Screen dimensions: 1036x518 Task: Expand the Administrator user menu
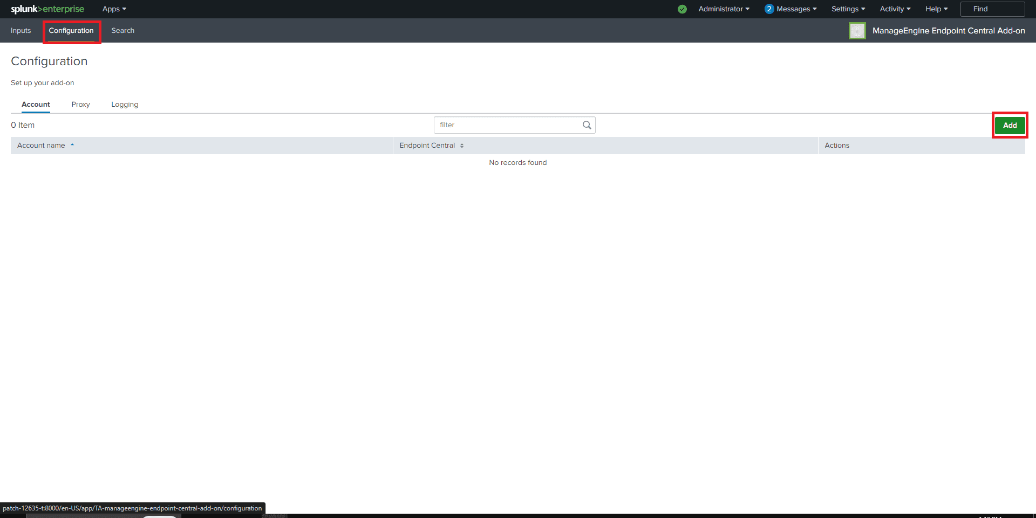(724, 9)
